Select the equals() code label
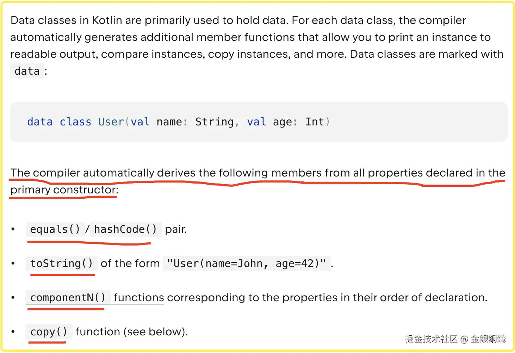 tap(55, 229)
